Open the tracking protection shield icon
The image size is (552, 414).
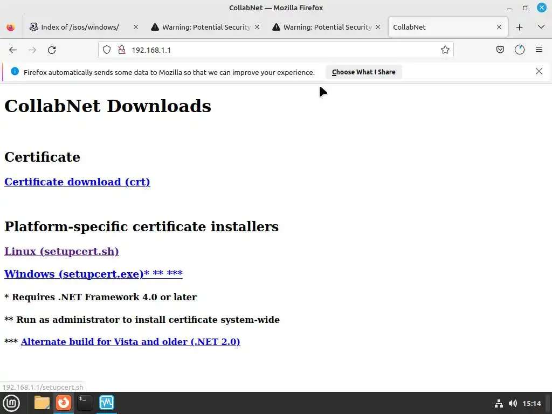[107, 50]
